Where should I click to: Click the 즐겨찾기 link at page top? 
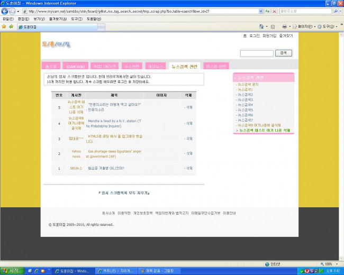pos(286,36)
